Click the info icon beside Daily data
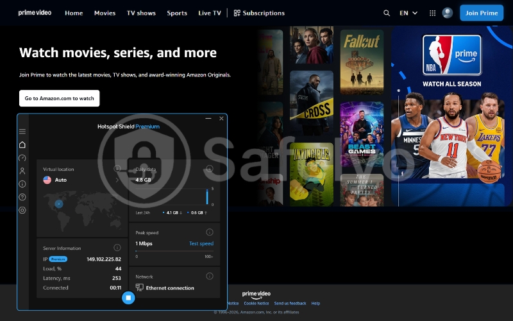 210,168
